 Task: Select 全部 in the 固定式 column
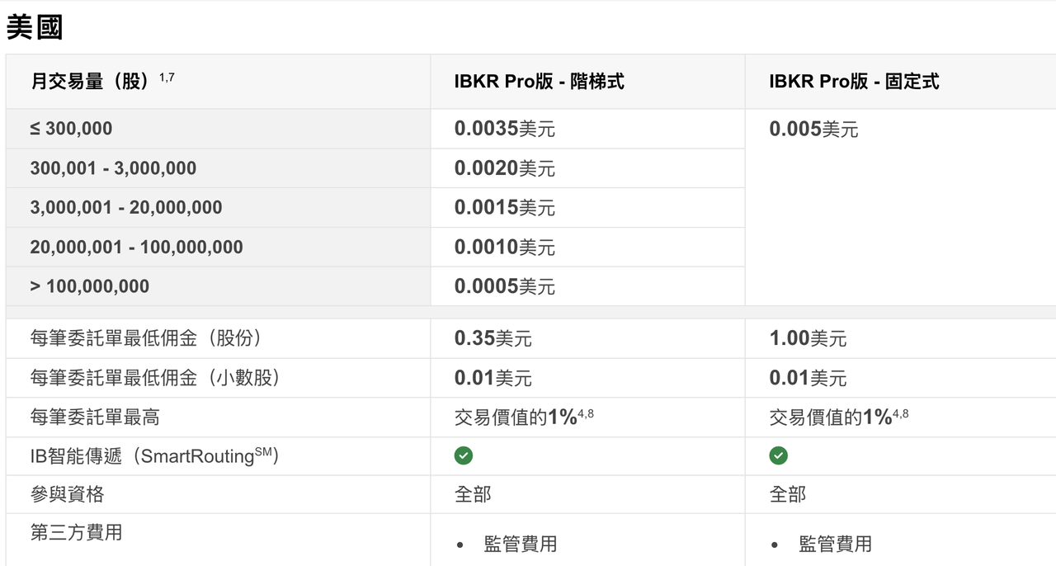(x=788, y=494)
